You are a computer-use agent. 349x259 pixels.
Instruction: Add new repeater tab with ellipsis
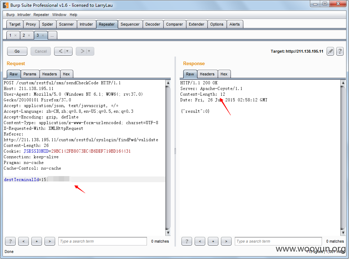click(52, 35)
